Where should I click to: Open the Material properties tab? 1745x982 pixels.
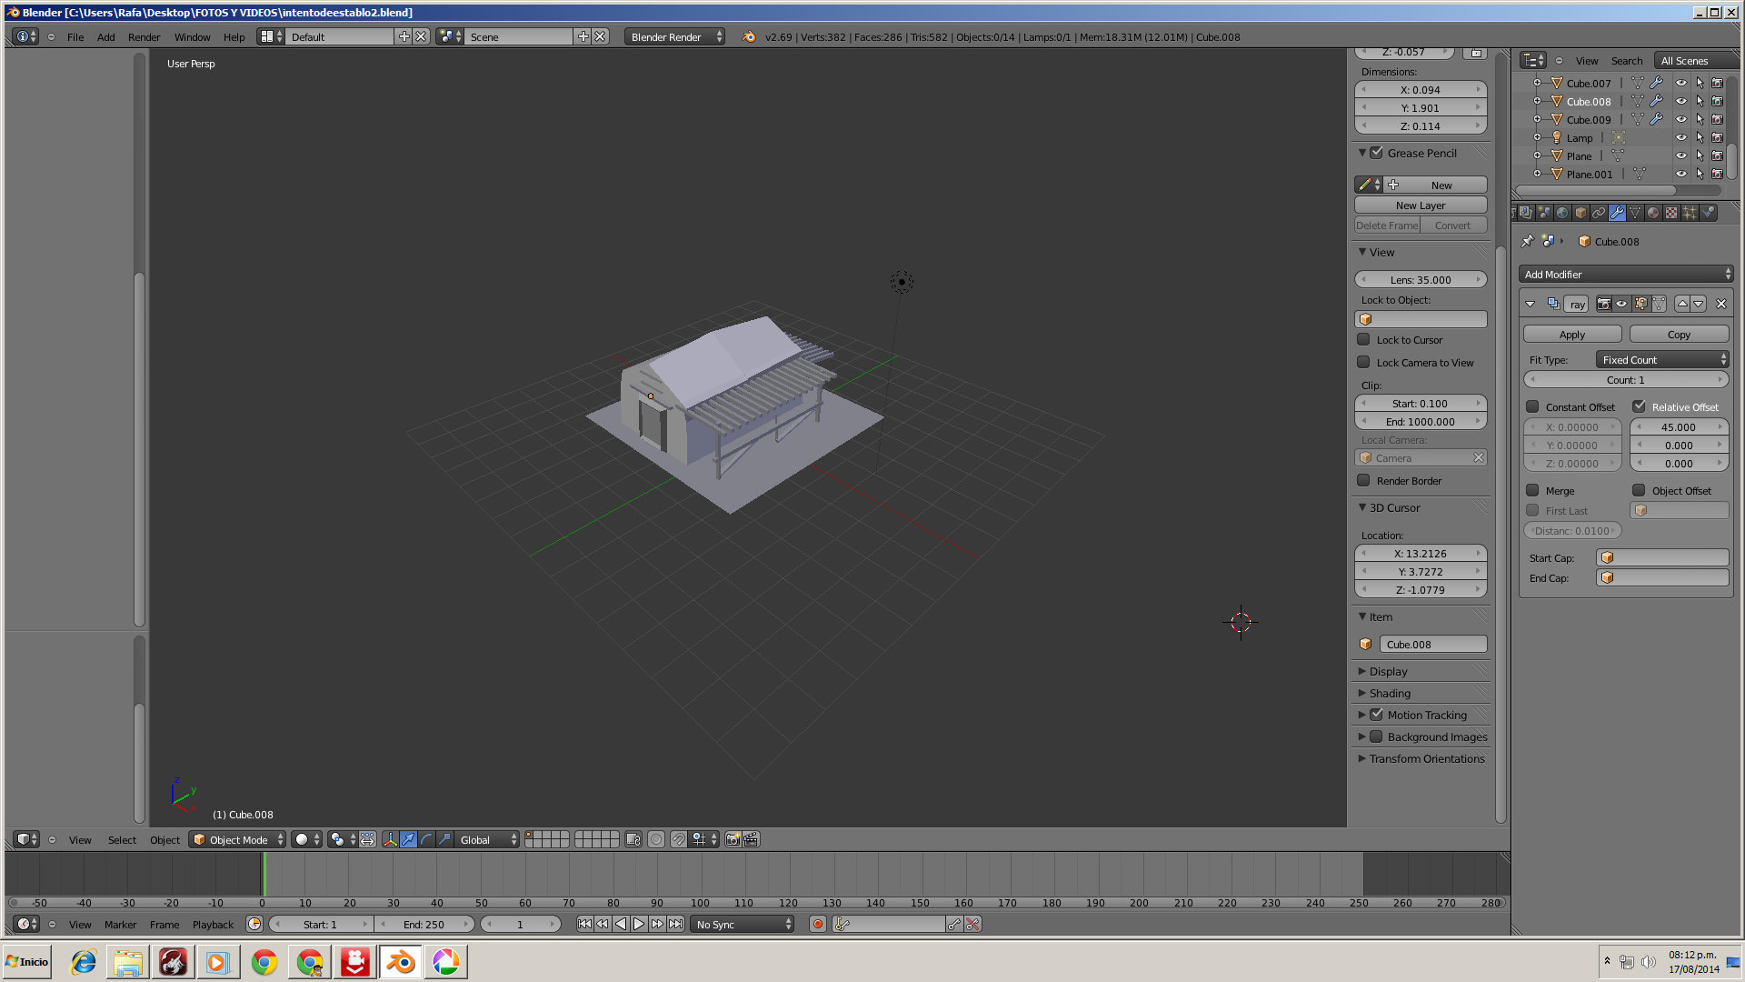click(x=1653, y=213)
